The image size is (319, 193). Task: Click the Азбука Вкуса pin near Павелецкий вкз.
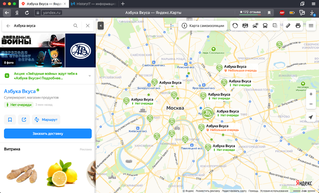coord(208,147)
